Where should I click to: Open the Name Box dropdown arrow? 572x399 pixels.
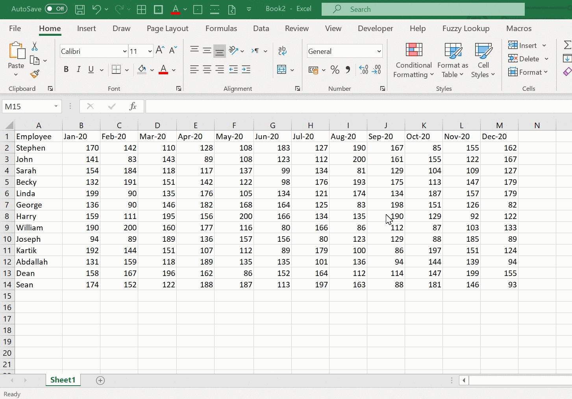pyautogui.click(x=56, y=107)
